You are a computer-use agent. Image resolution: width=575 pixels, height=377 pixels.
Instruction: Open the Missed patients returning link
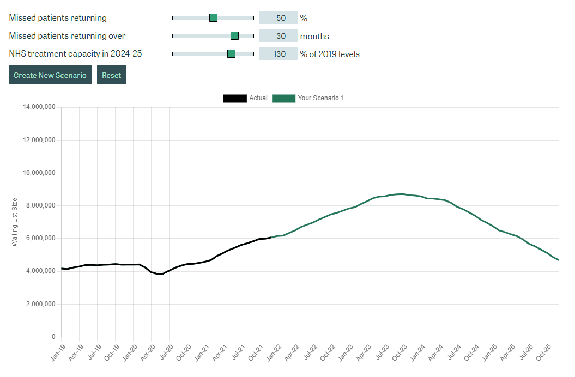(58, 18)
